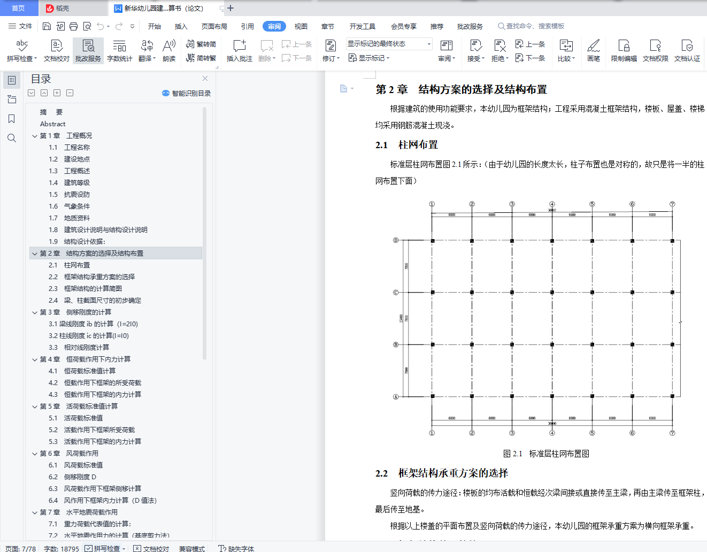
Task: Convert text with 繁转简
Action: click(201, 44)
